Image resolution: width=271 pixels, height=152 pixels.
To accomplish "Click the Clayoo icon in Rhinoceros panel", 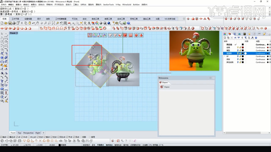I will 162,87.
